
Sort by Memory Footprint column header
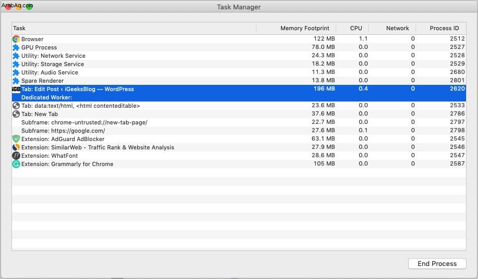(x=296, y=28)
